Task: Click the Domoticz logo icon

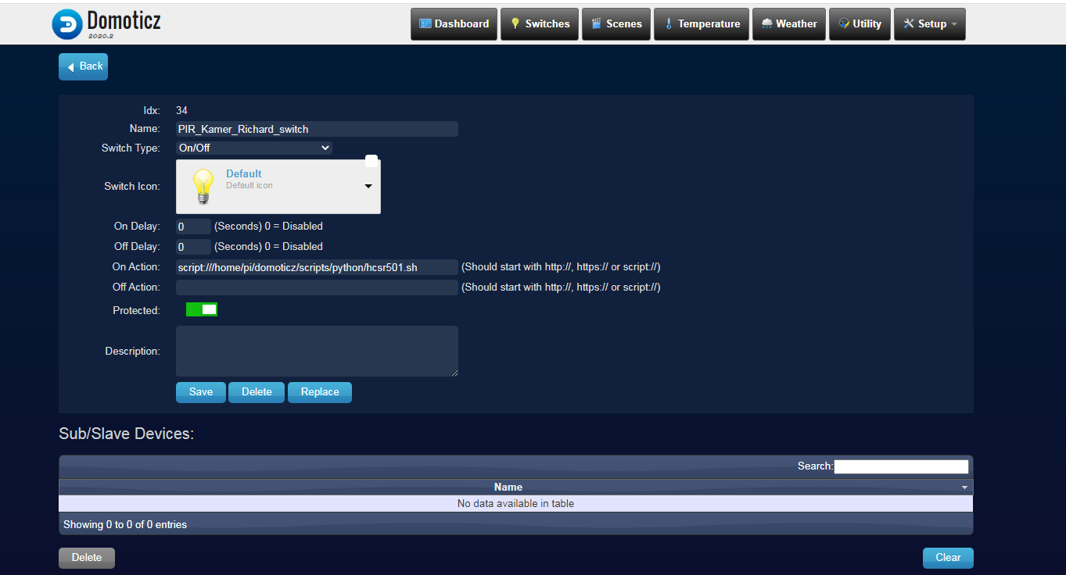Action: [67, 24]
